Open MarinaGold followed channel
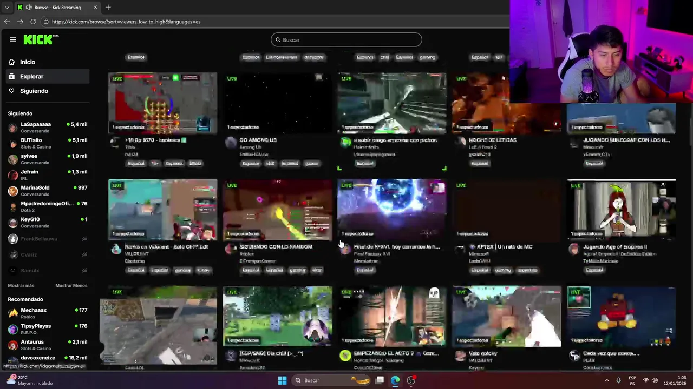 click(x=48, y=191)
